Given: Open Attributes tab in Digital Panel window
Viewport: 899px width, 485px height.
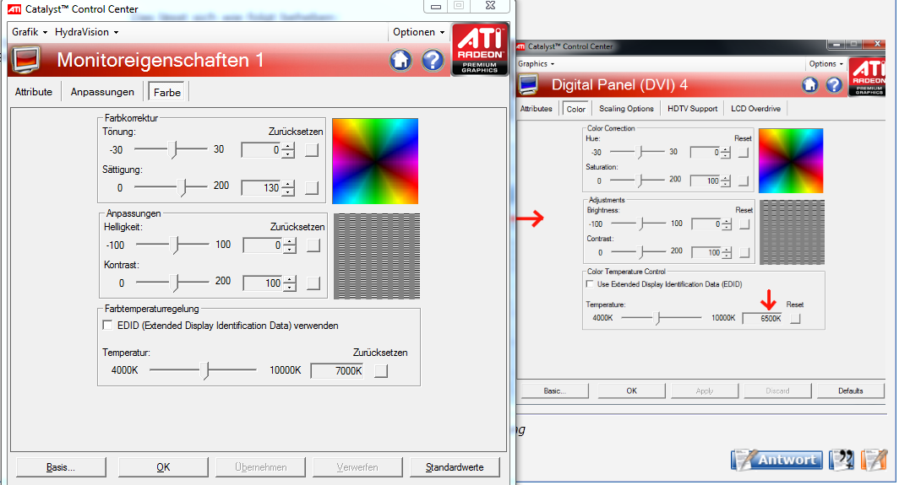Looking at the screenshot, I should point(536,108).
